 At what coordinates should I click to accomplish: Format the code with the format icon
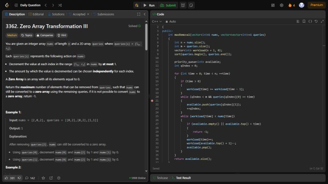(x=310, y=21)
